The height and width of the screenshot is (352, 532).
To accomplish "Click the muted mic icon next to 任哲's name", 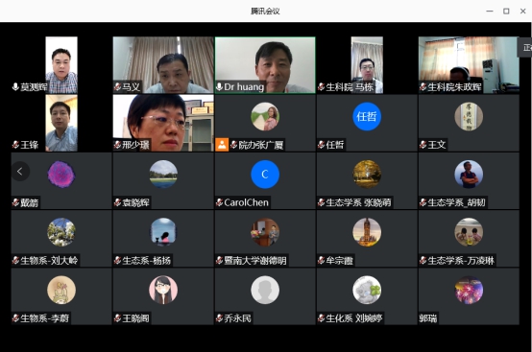I will click(321, 145).
